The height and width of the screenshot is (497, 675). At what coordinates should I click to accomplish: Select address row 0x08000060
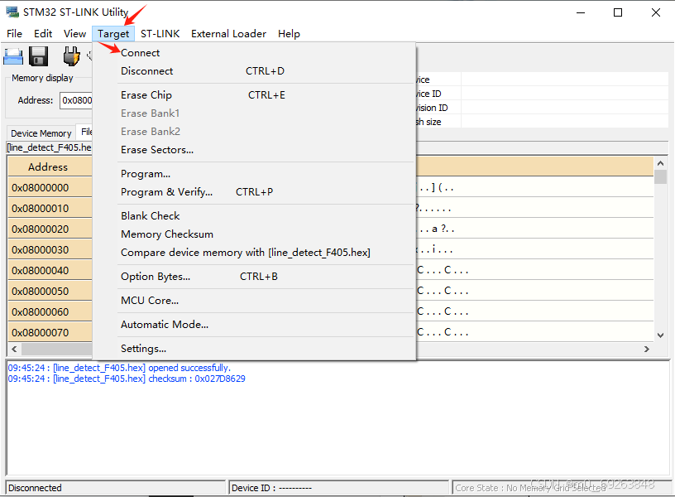(x=50, y=311)
